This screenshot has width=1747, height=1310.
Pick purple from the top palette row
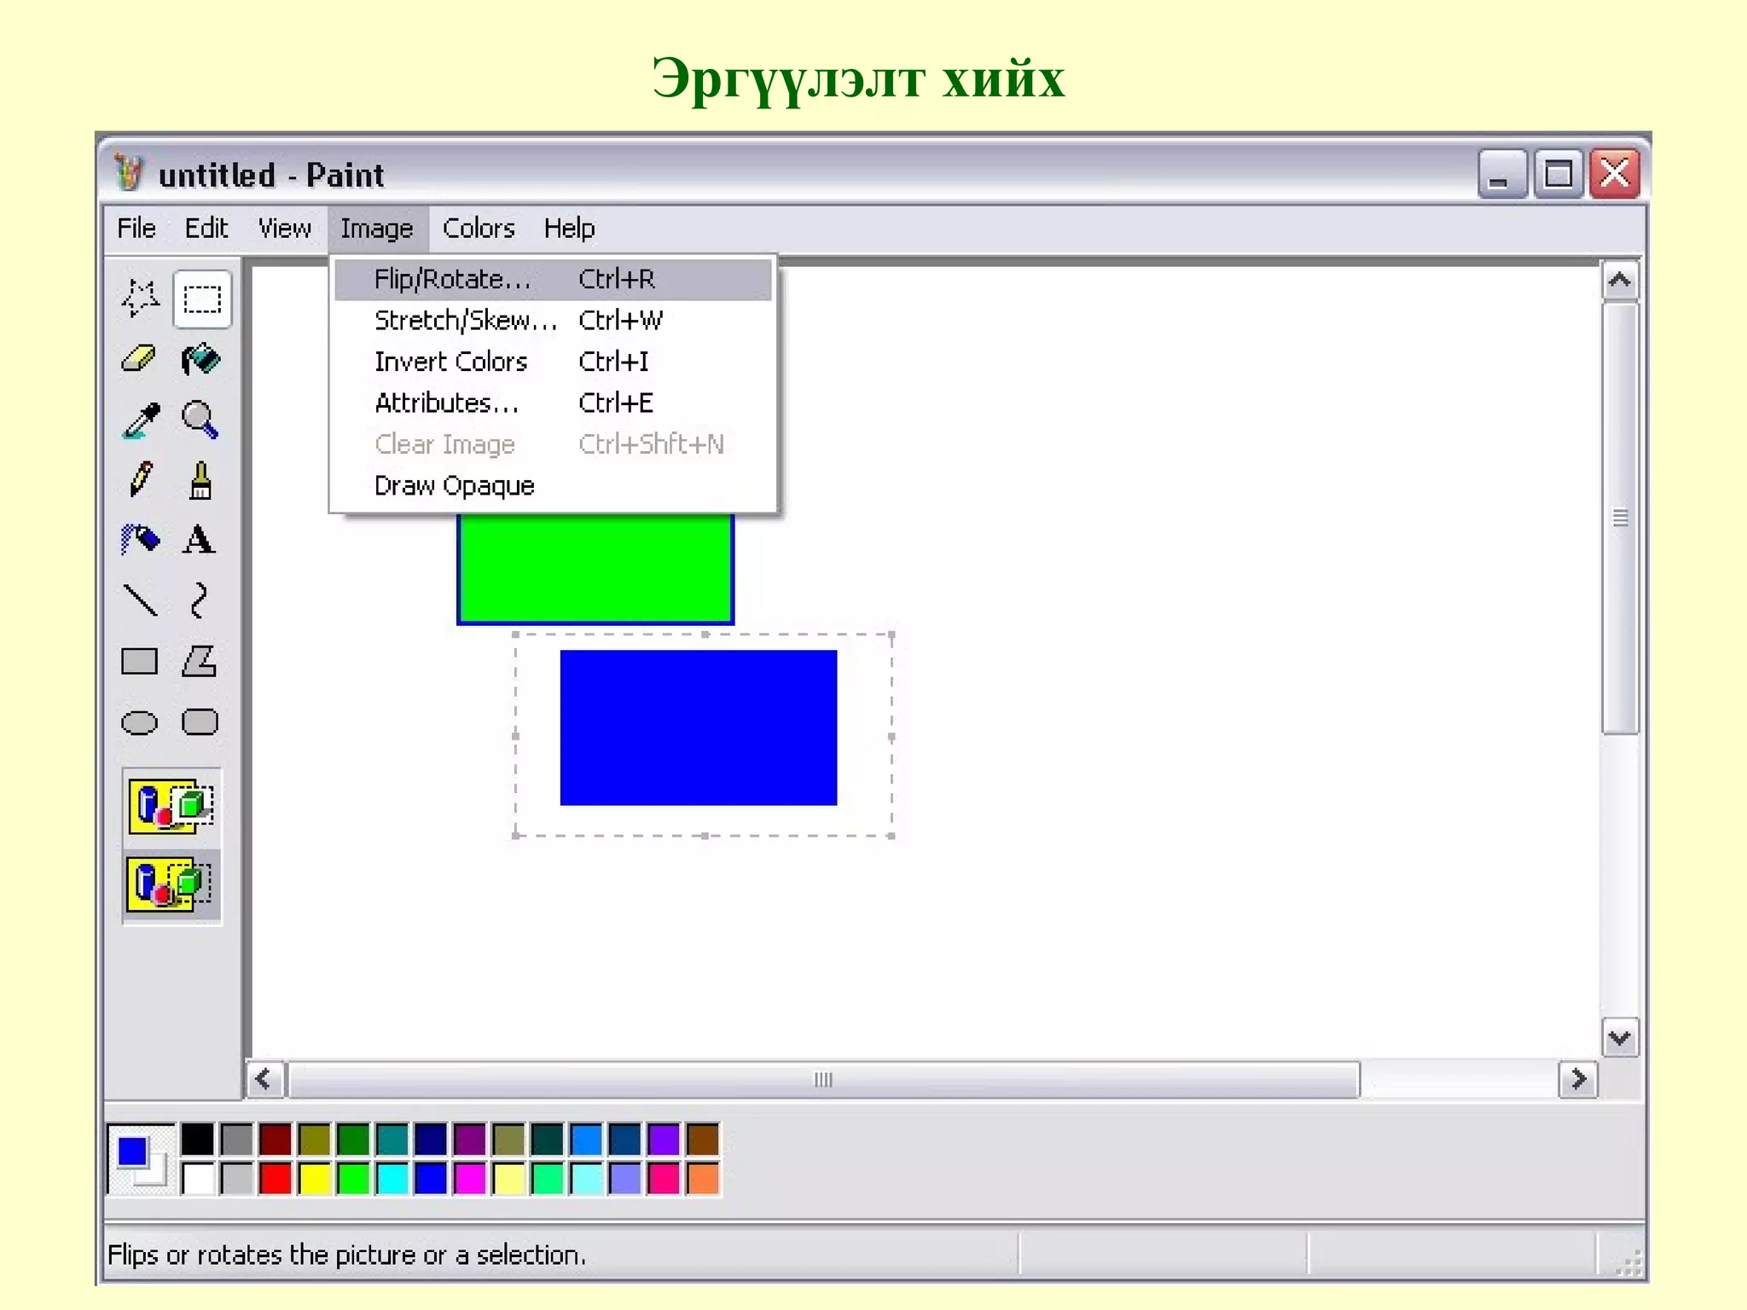pos(470,1139)
